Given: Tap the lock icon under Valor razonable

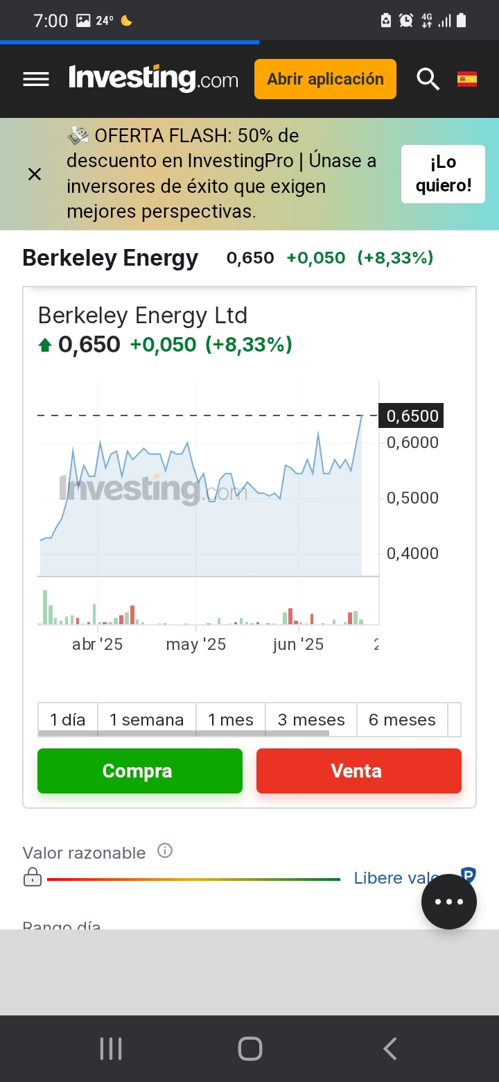Looking at the screenshot, I should 33,878.
